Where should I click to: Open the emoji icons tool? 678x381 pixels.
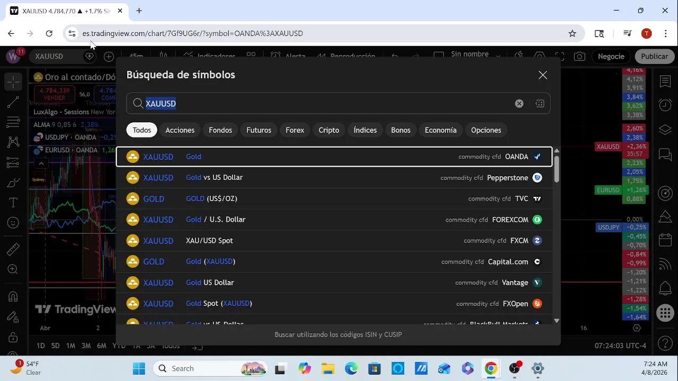[13, 223]
